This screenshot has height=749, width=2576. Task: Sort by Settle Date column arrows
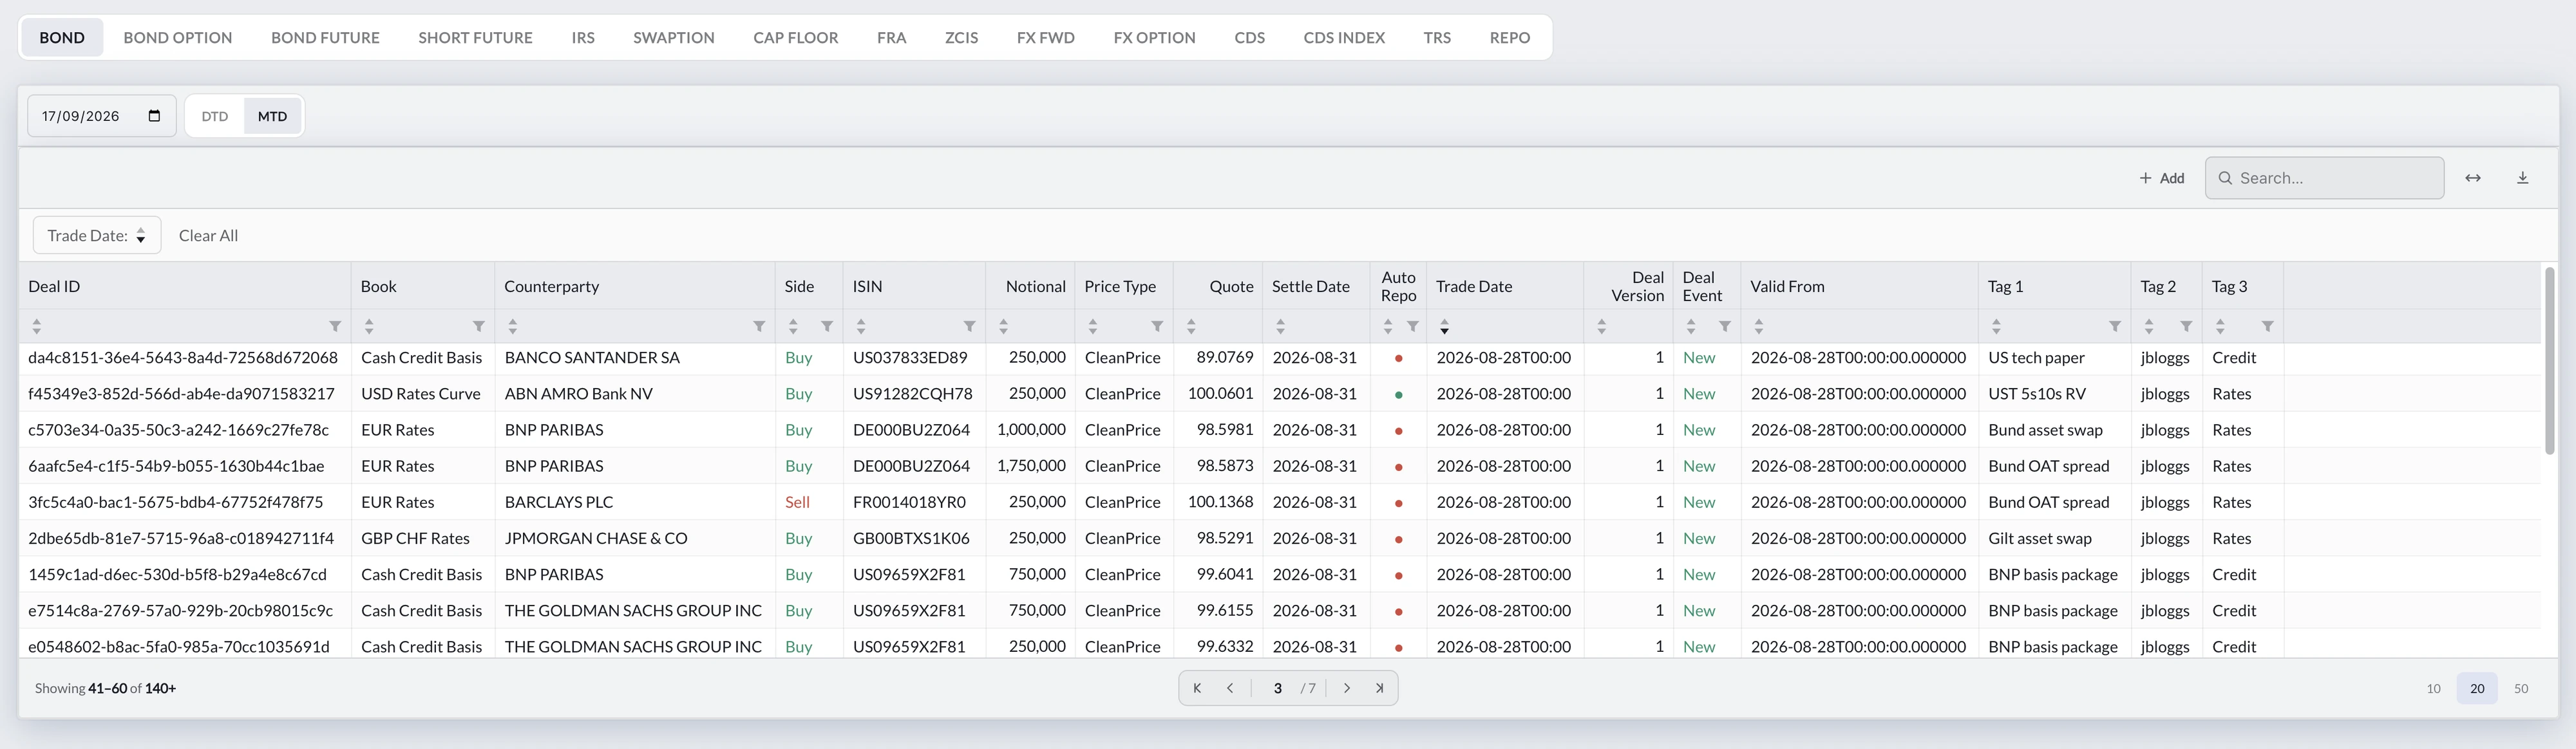(1281, 327)
